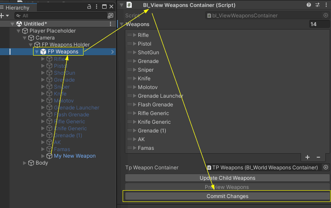Click the Weapons array size field
This screenshot has width=331, height=208.
[319, 24]
